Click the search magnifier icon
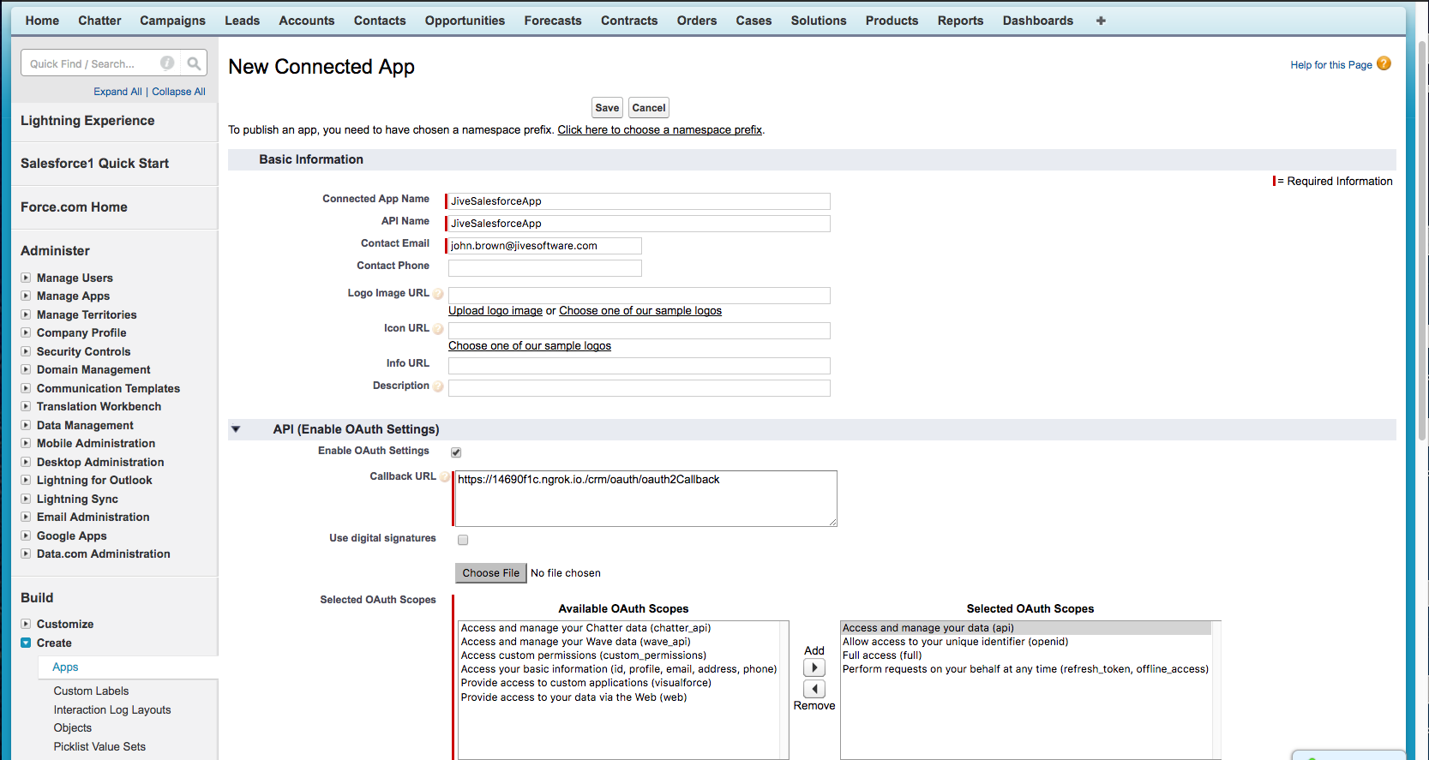 (x=194, y=63)
